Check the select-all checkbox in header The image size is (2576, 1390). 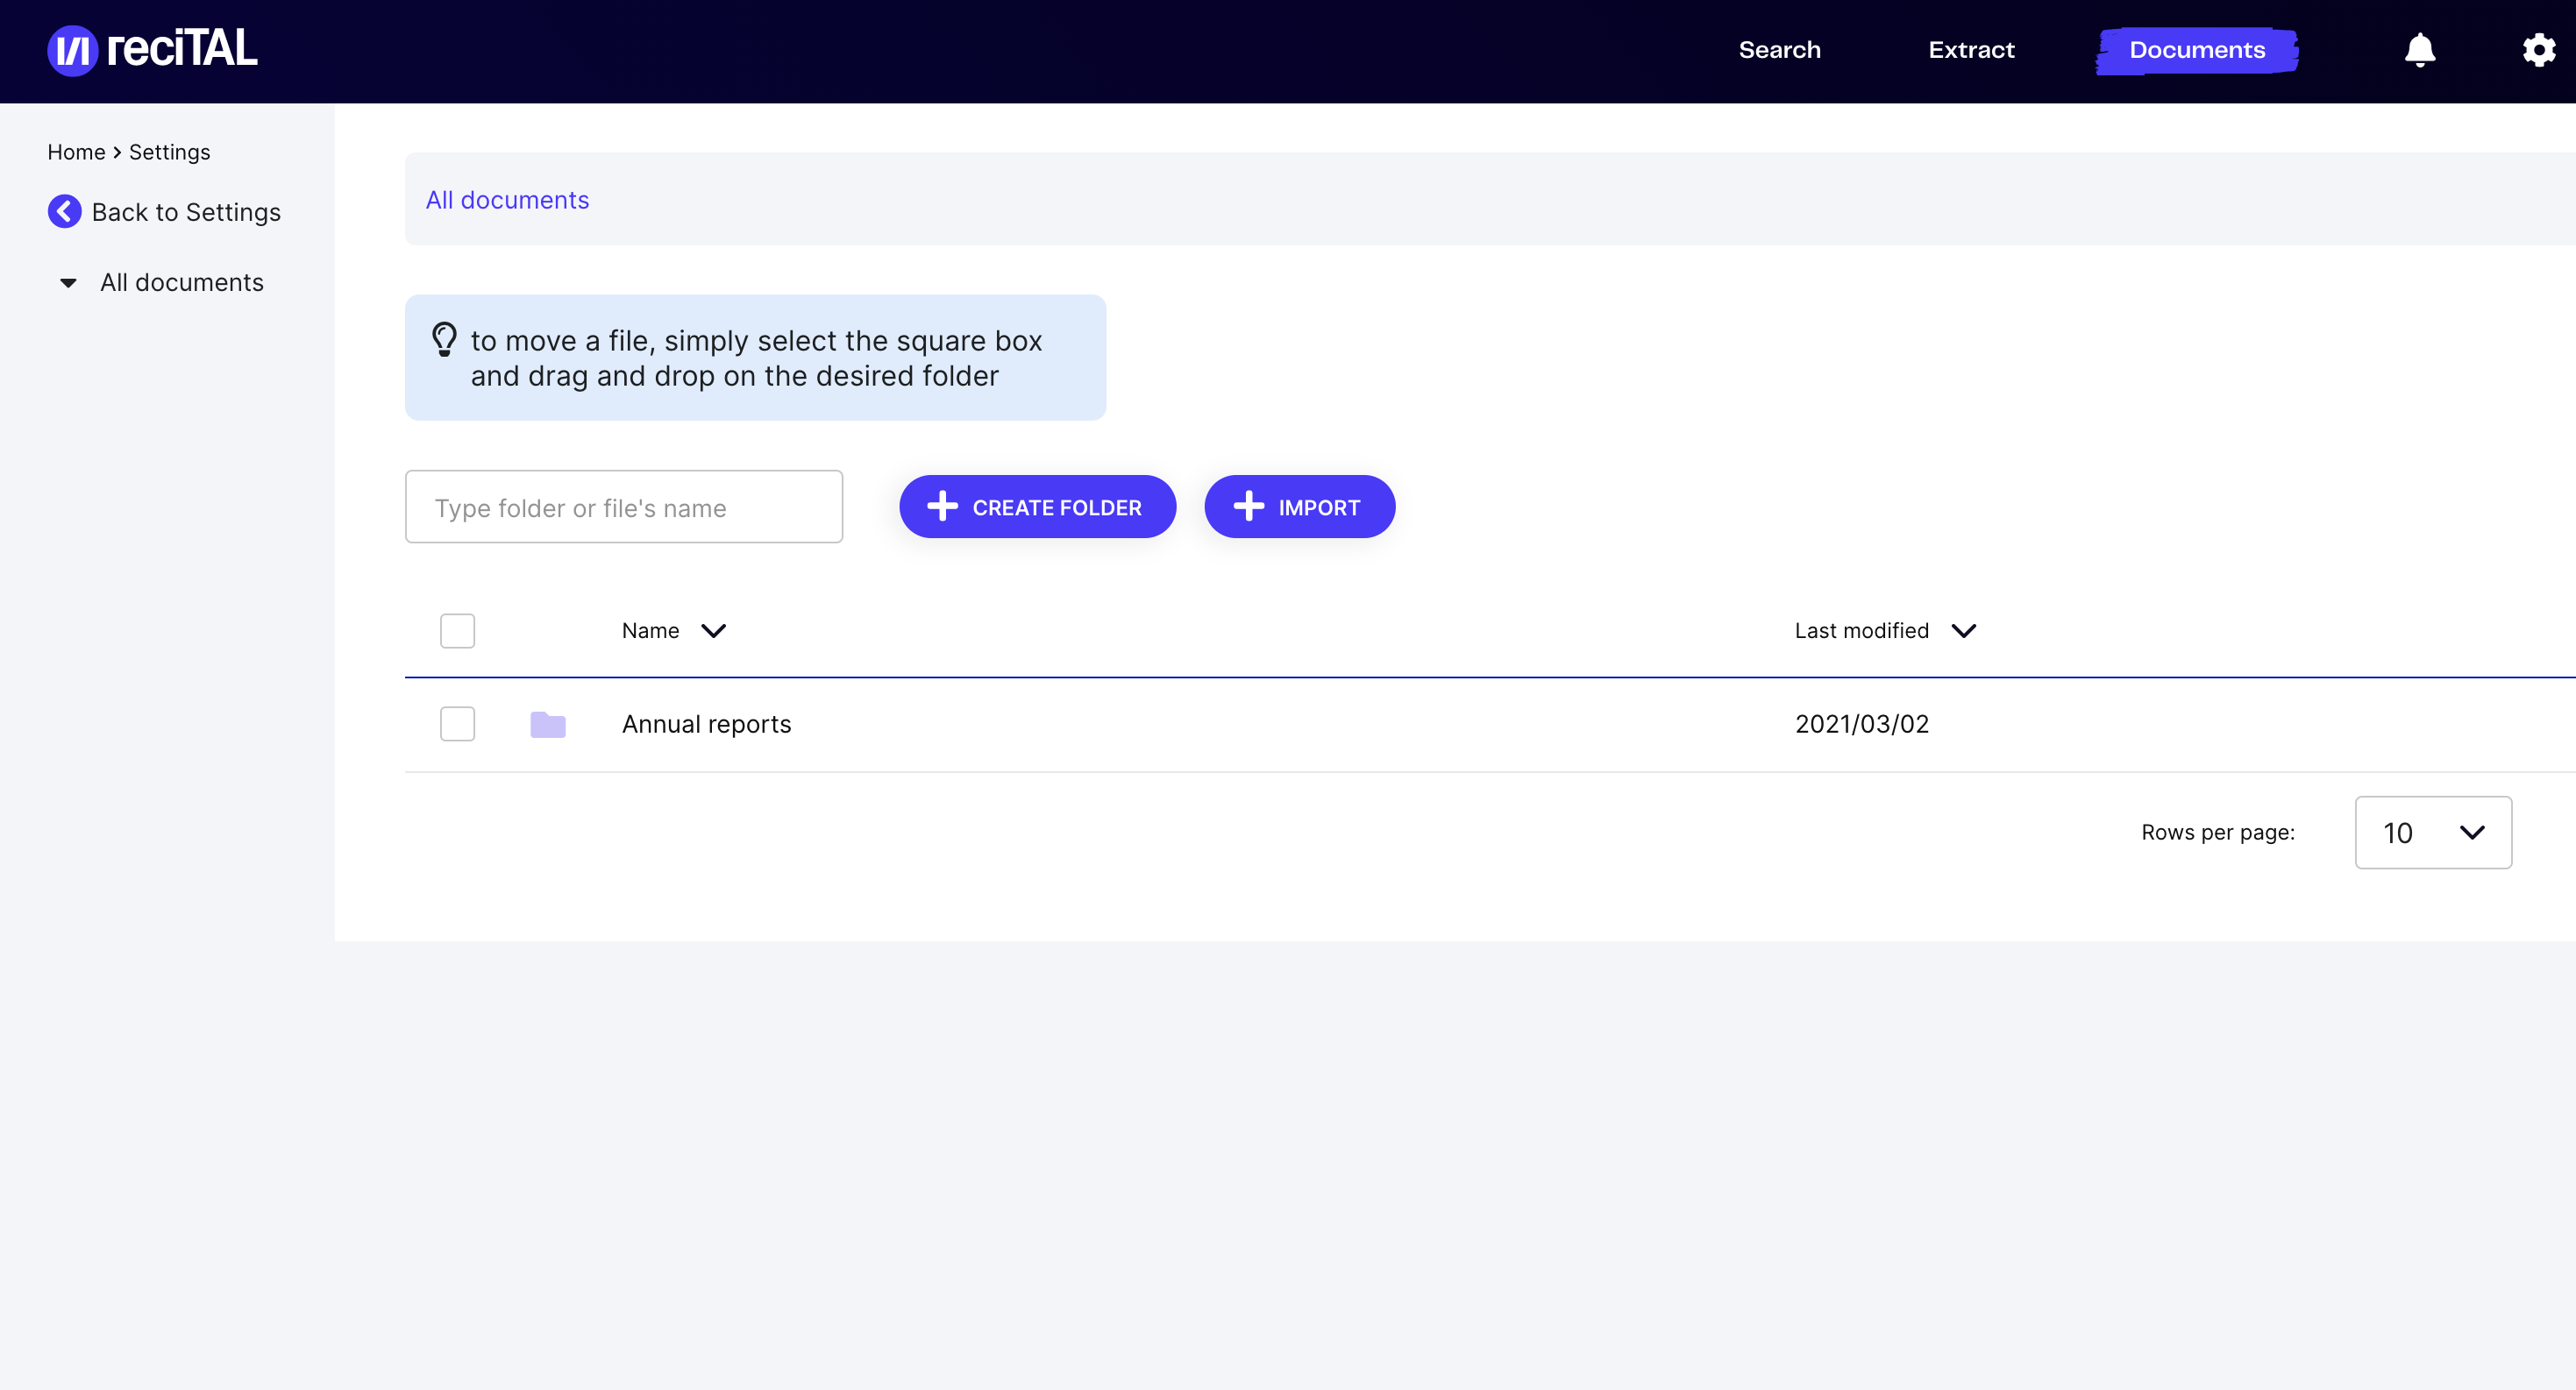click(x=457, y=630)
